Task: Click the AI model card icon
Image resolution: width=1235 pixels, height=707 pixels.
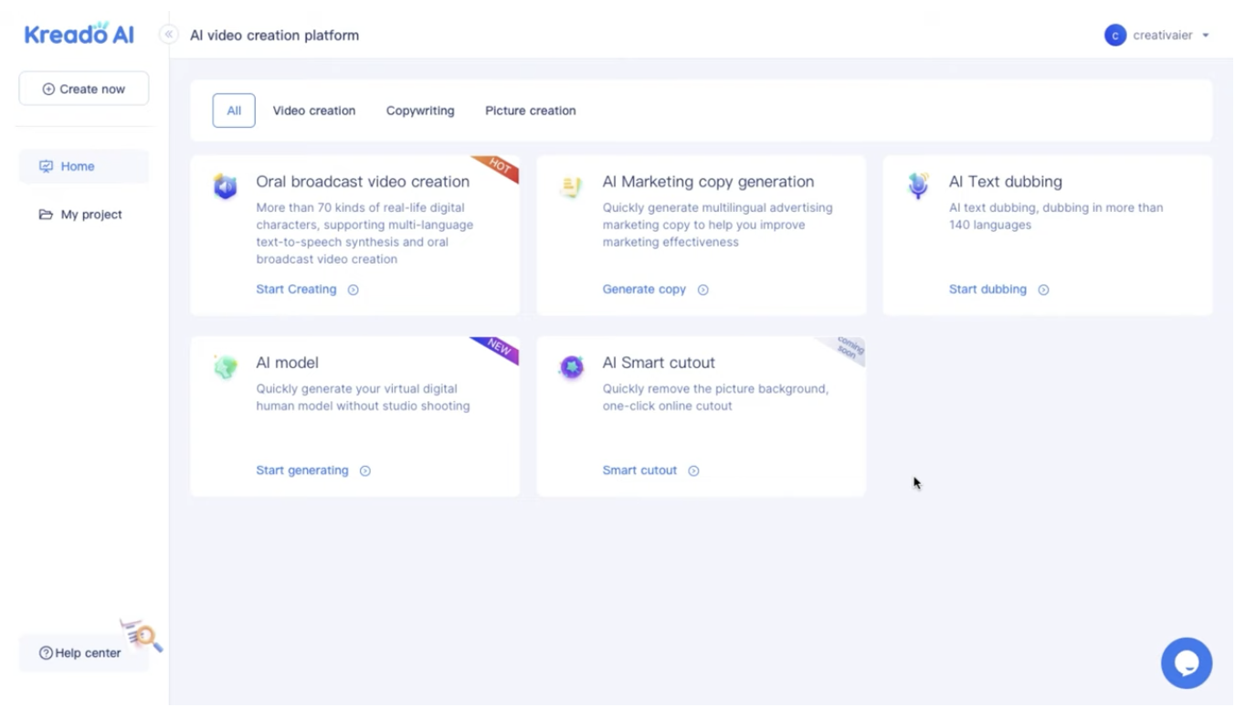Action: tap(225, 367)
